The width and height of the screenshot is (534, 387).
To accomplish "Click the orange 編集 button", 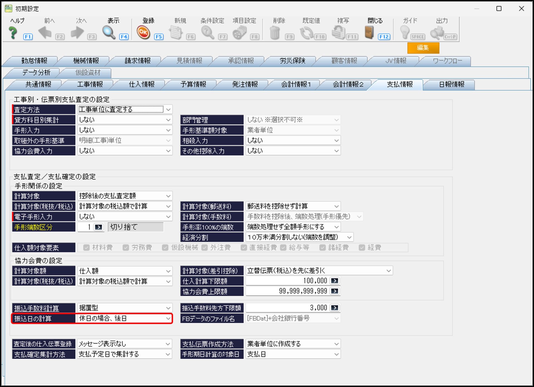I will 423,48.
